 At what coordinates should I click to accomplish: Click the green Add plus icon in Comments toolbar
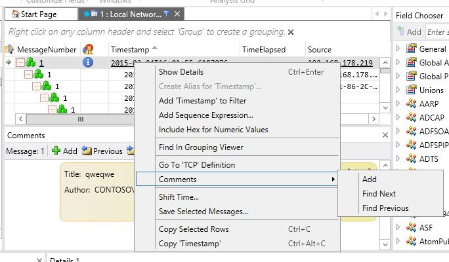[x=56, y=151]
